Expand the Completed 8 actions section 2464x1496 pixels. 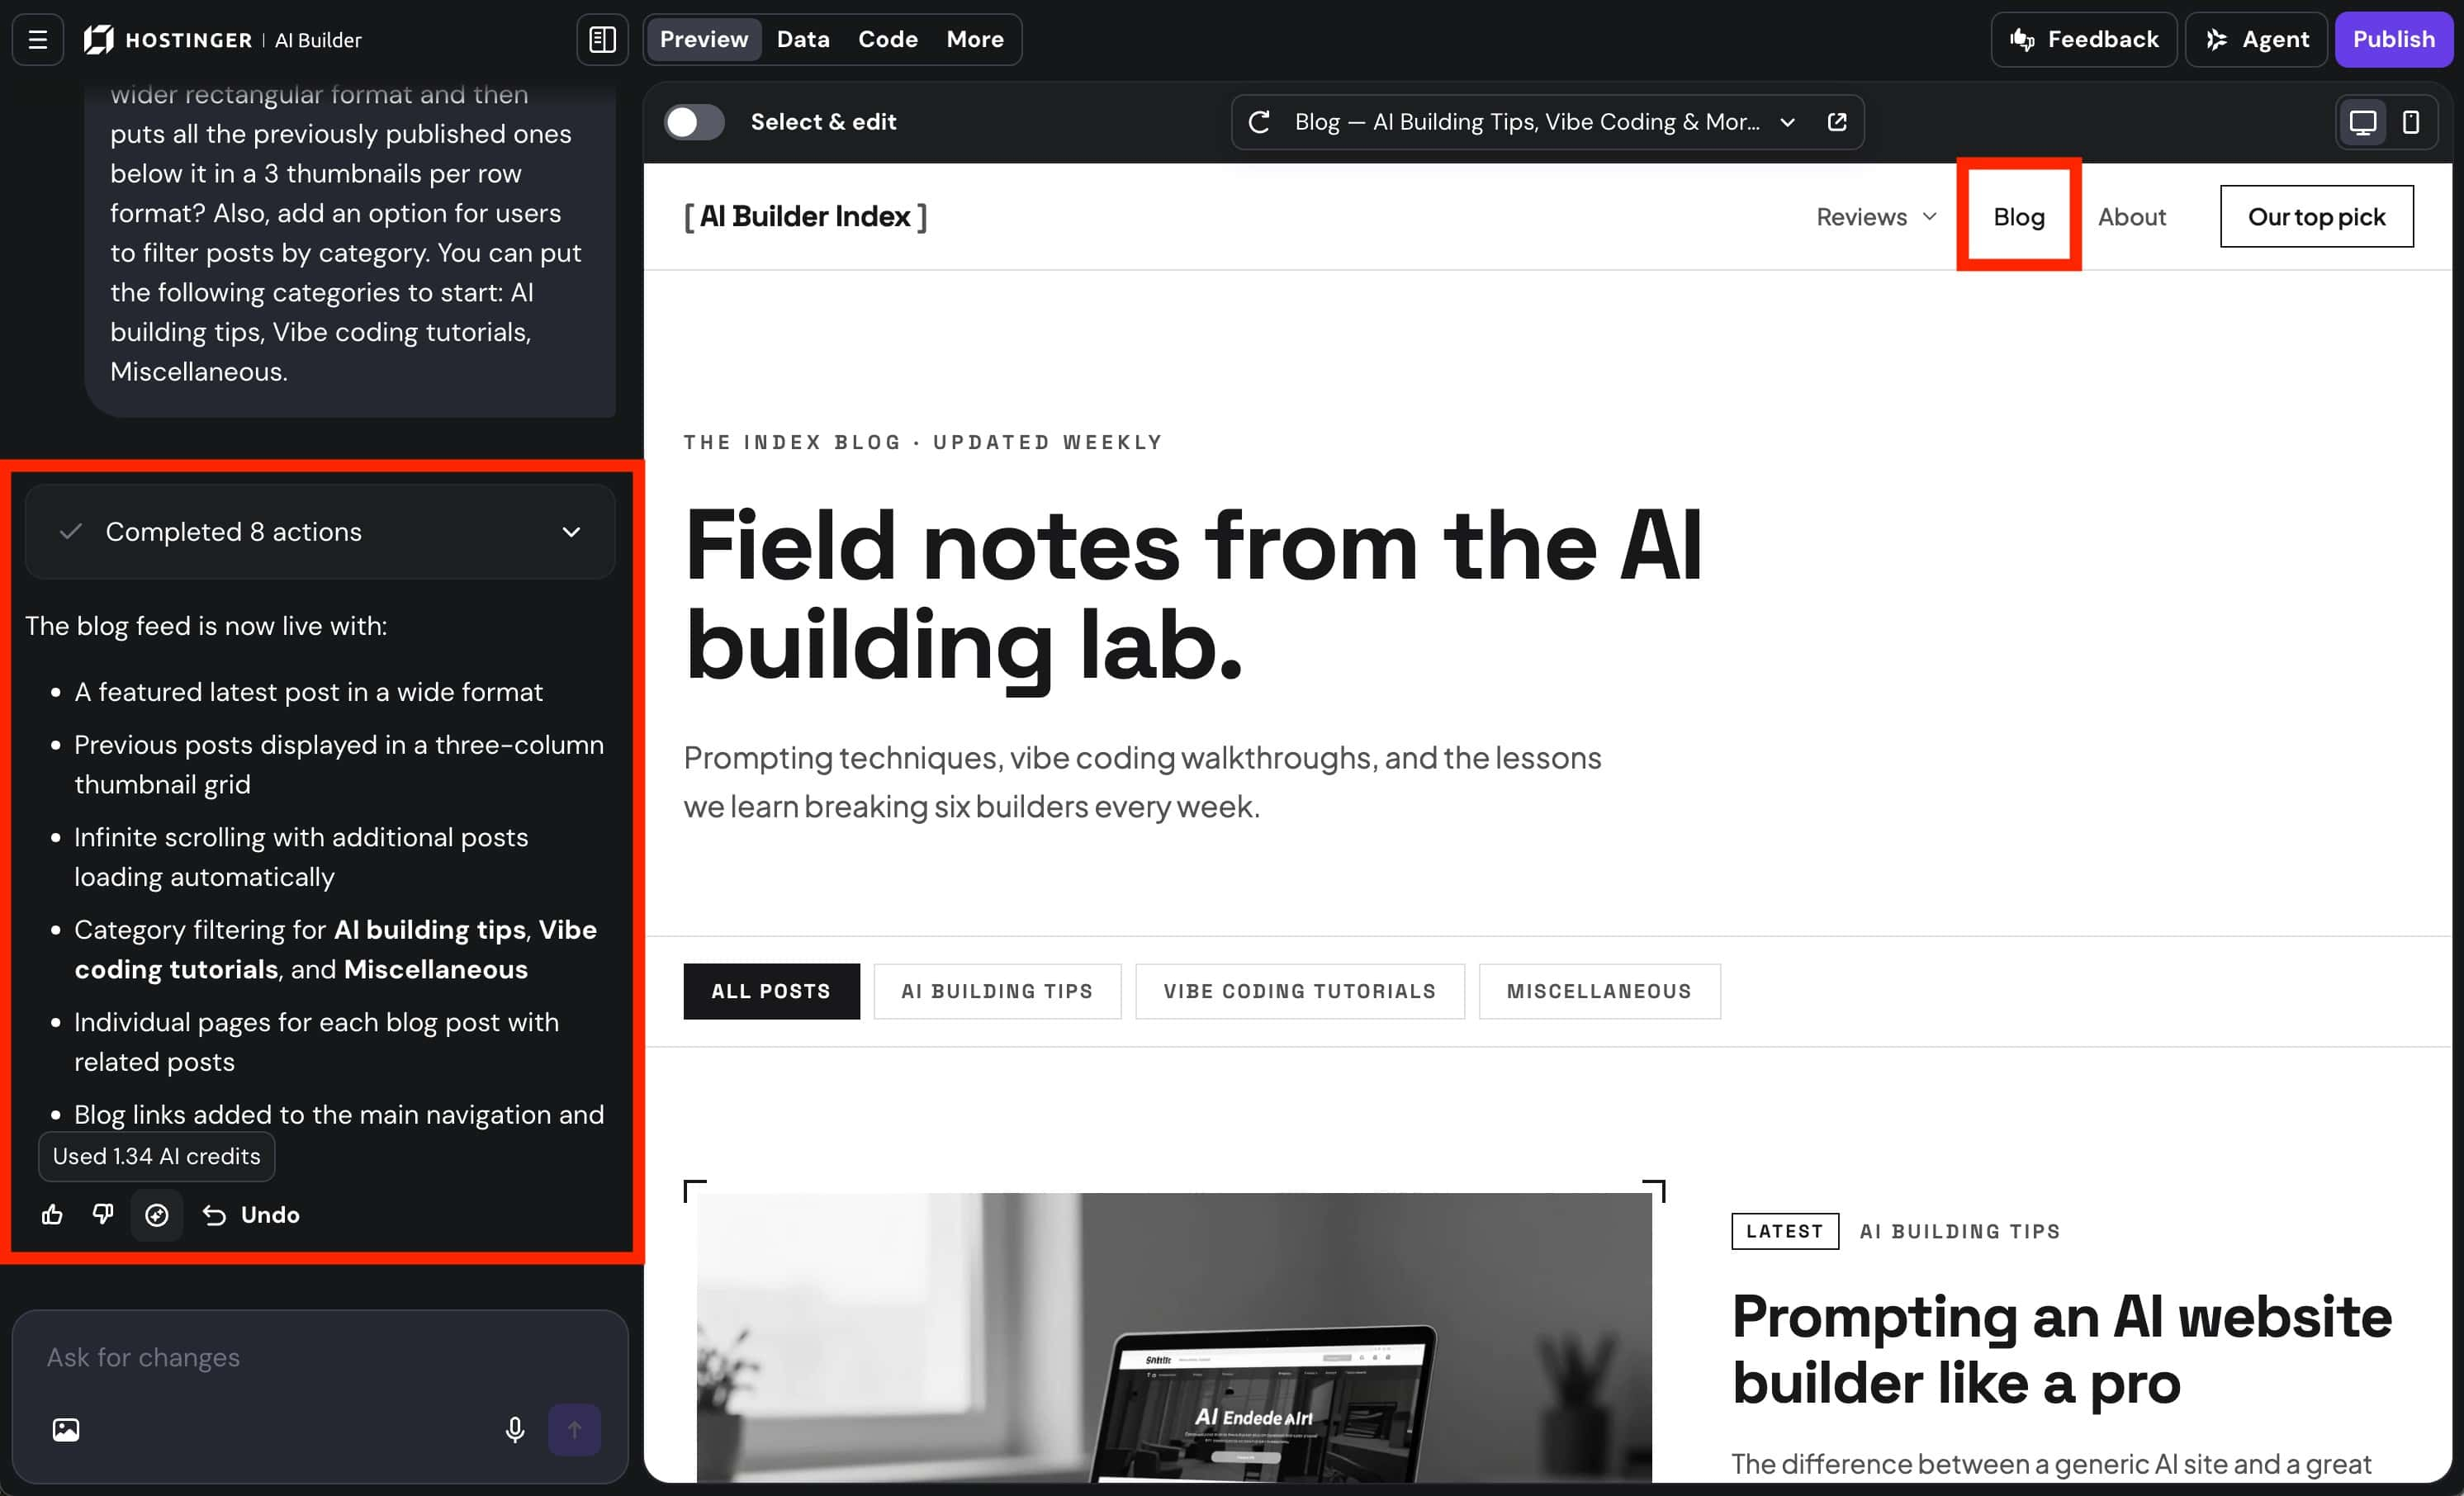[x=320, y=532]
